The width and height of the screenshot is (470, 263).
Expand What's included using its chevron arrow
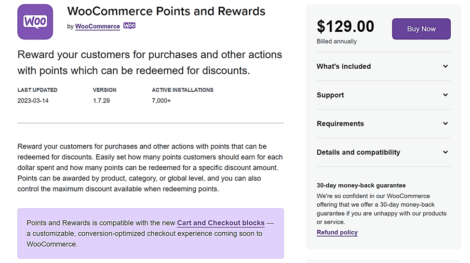tap(445, 66)
